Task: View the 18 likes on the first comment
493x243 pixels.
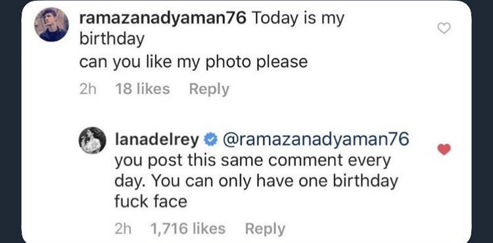Action: tap(143, 89)
